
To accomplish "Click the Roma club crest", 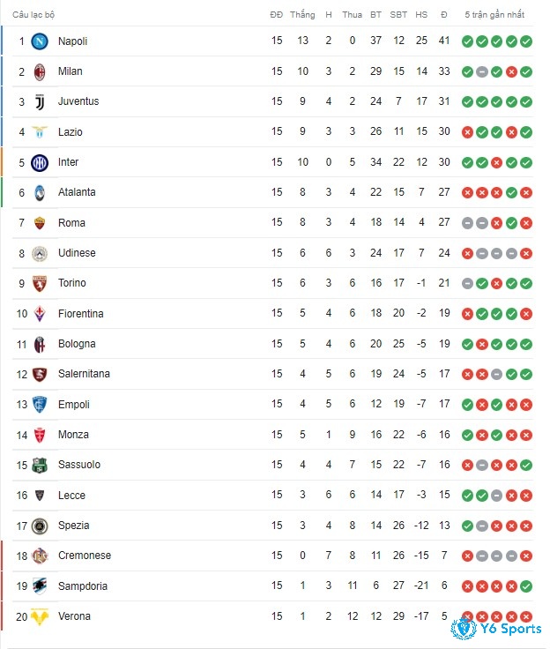I will [40, 223].
